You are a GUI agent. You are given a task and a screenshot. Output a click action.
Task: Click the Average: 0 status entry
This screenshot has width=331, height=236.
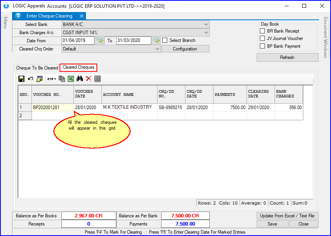tap(254, 203)
